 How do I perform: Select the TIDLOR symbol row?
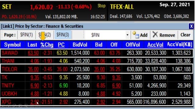(x=97, y=69)
